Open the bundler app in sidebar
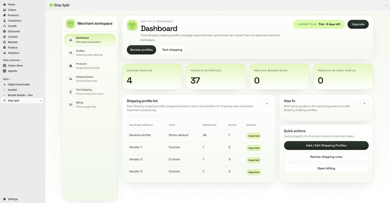Image resolution: width=390 pixels, height=203 pixels. (x=12, y=90)
